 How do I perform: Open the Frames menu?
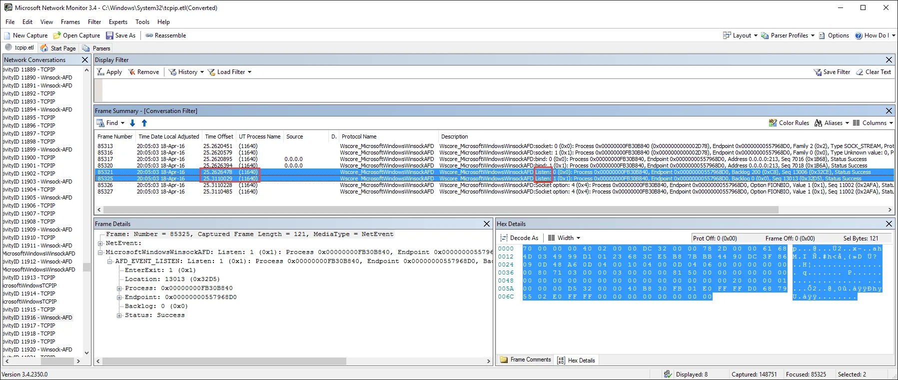[x=70, y=22]
